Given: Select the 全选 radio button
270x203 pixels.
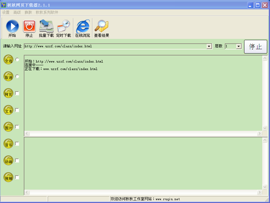Looking at the screenshot, I should [17, 59].
